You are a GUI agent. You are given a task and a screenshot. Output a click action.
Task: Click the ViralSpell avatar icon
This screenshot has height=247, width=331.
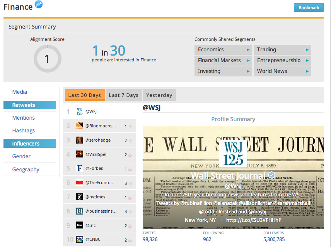point(80,154)
